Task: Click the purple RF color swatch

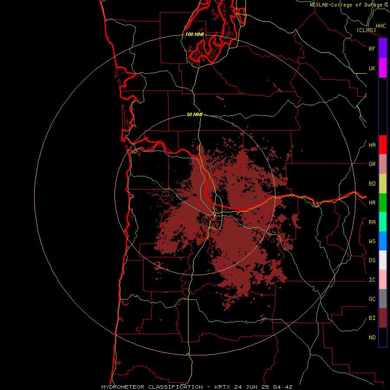Action: (x=383, y=49)
